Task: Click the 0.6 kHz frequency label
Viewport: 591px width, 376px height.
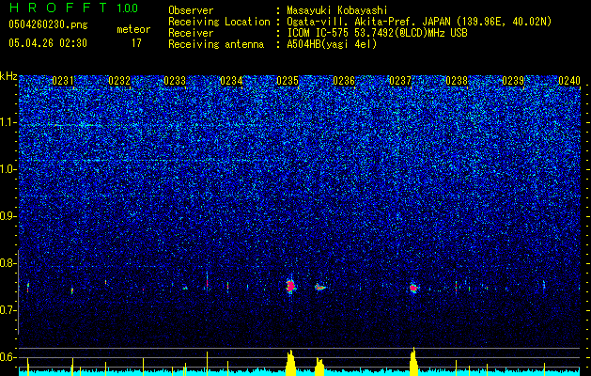Action: coord(8,357)
